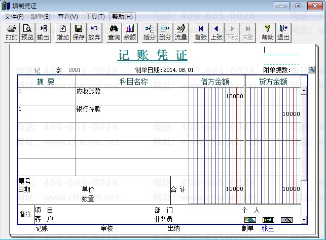326x240 pixels.
Task: Add a new voucher with 增加
Action: pos(63,32)
